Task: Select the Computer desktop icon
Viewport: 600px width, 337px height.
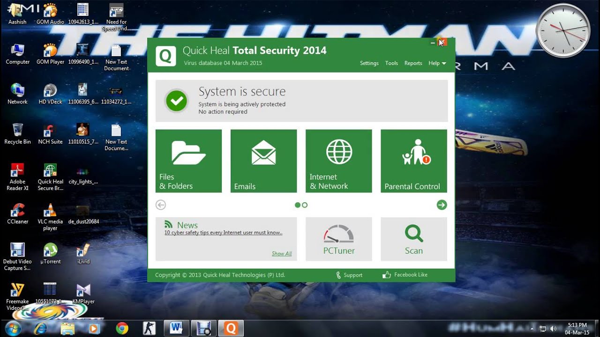Action: coord(17,54)
